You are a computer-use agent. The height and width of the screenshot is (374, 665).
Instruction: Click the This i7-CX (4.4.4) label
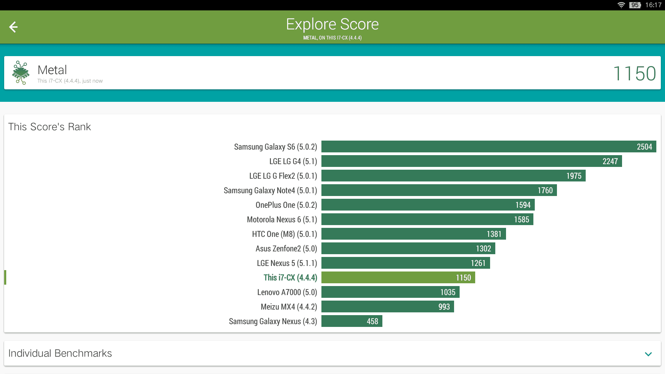tap(290, 278)
